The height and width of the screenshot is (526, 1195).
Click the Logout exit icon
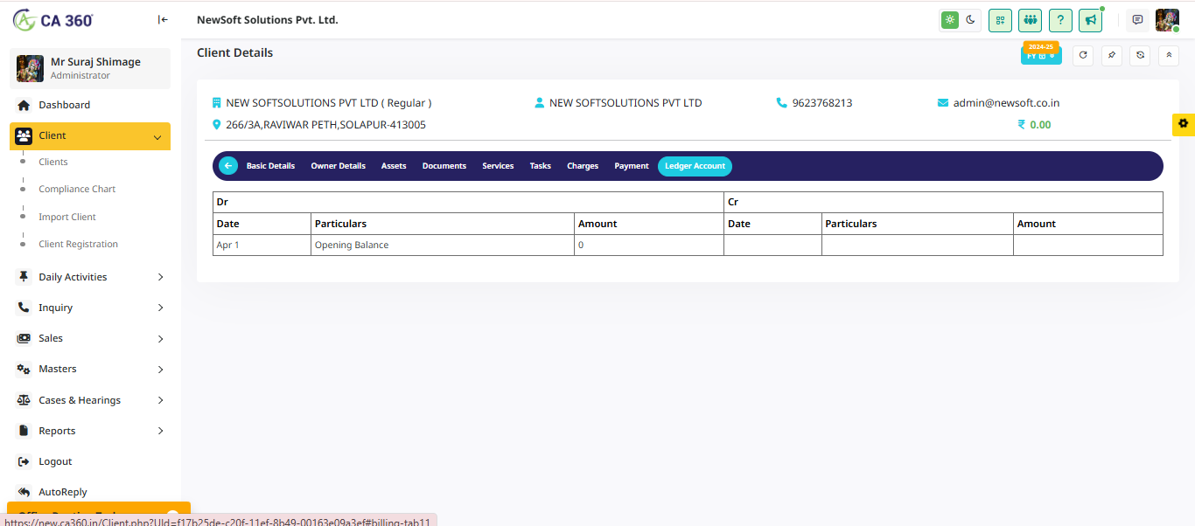pyautogui.click(x=24, y=461)
